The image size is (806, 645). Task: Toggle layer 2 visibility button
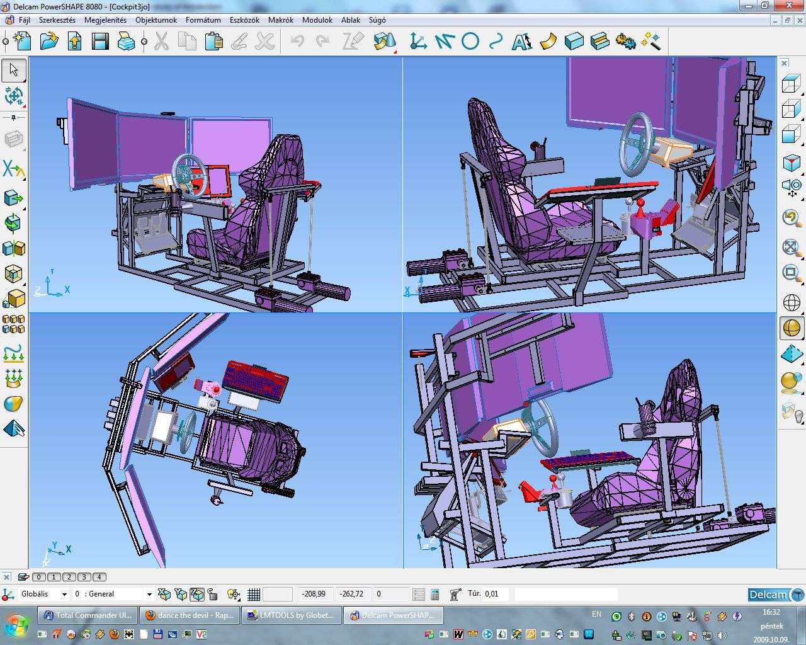click(x=69, y=576)
